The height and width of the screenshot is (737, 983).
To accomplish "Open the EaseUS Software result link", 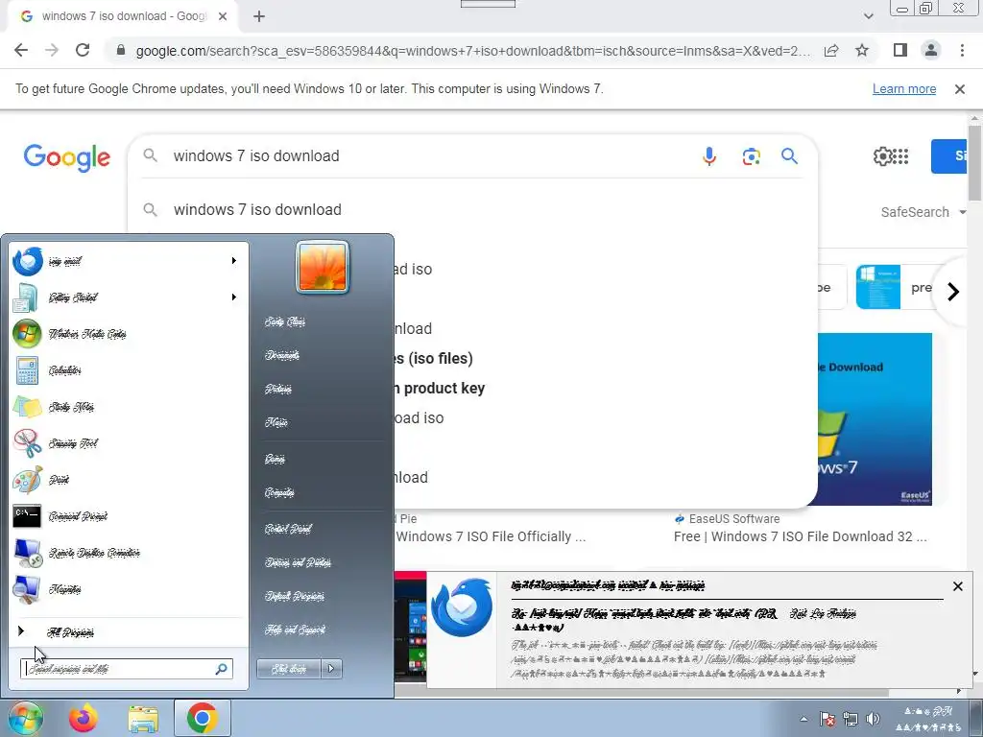I will click(801, 536).
